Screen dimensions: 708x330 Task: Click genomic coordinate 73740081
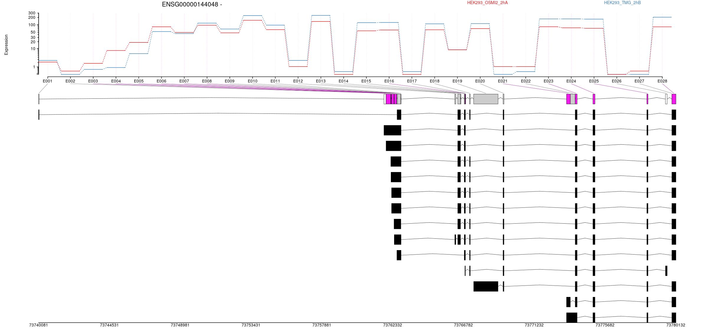pyautogui.click(x=38, y=325)
